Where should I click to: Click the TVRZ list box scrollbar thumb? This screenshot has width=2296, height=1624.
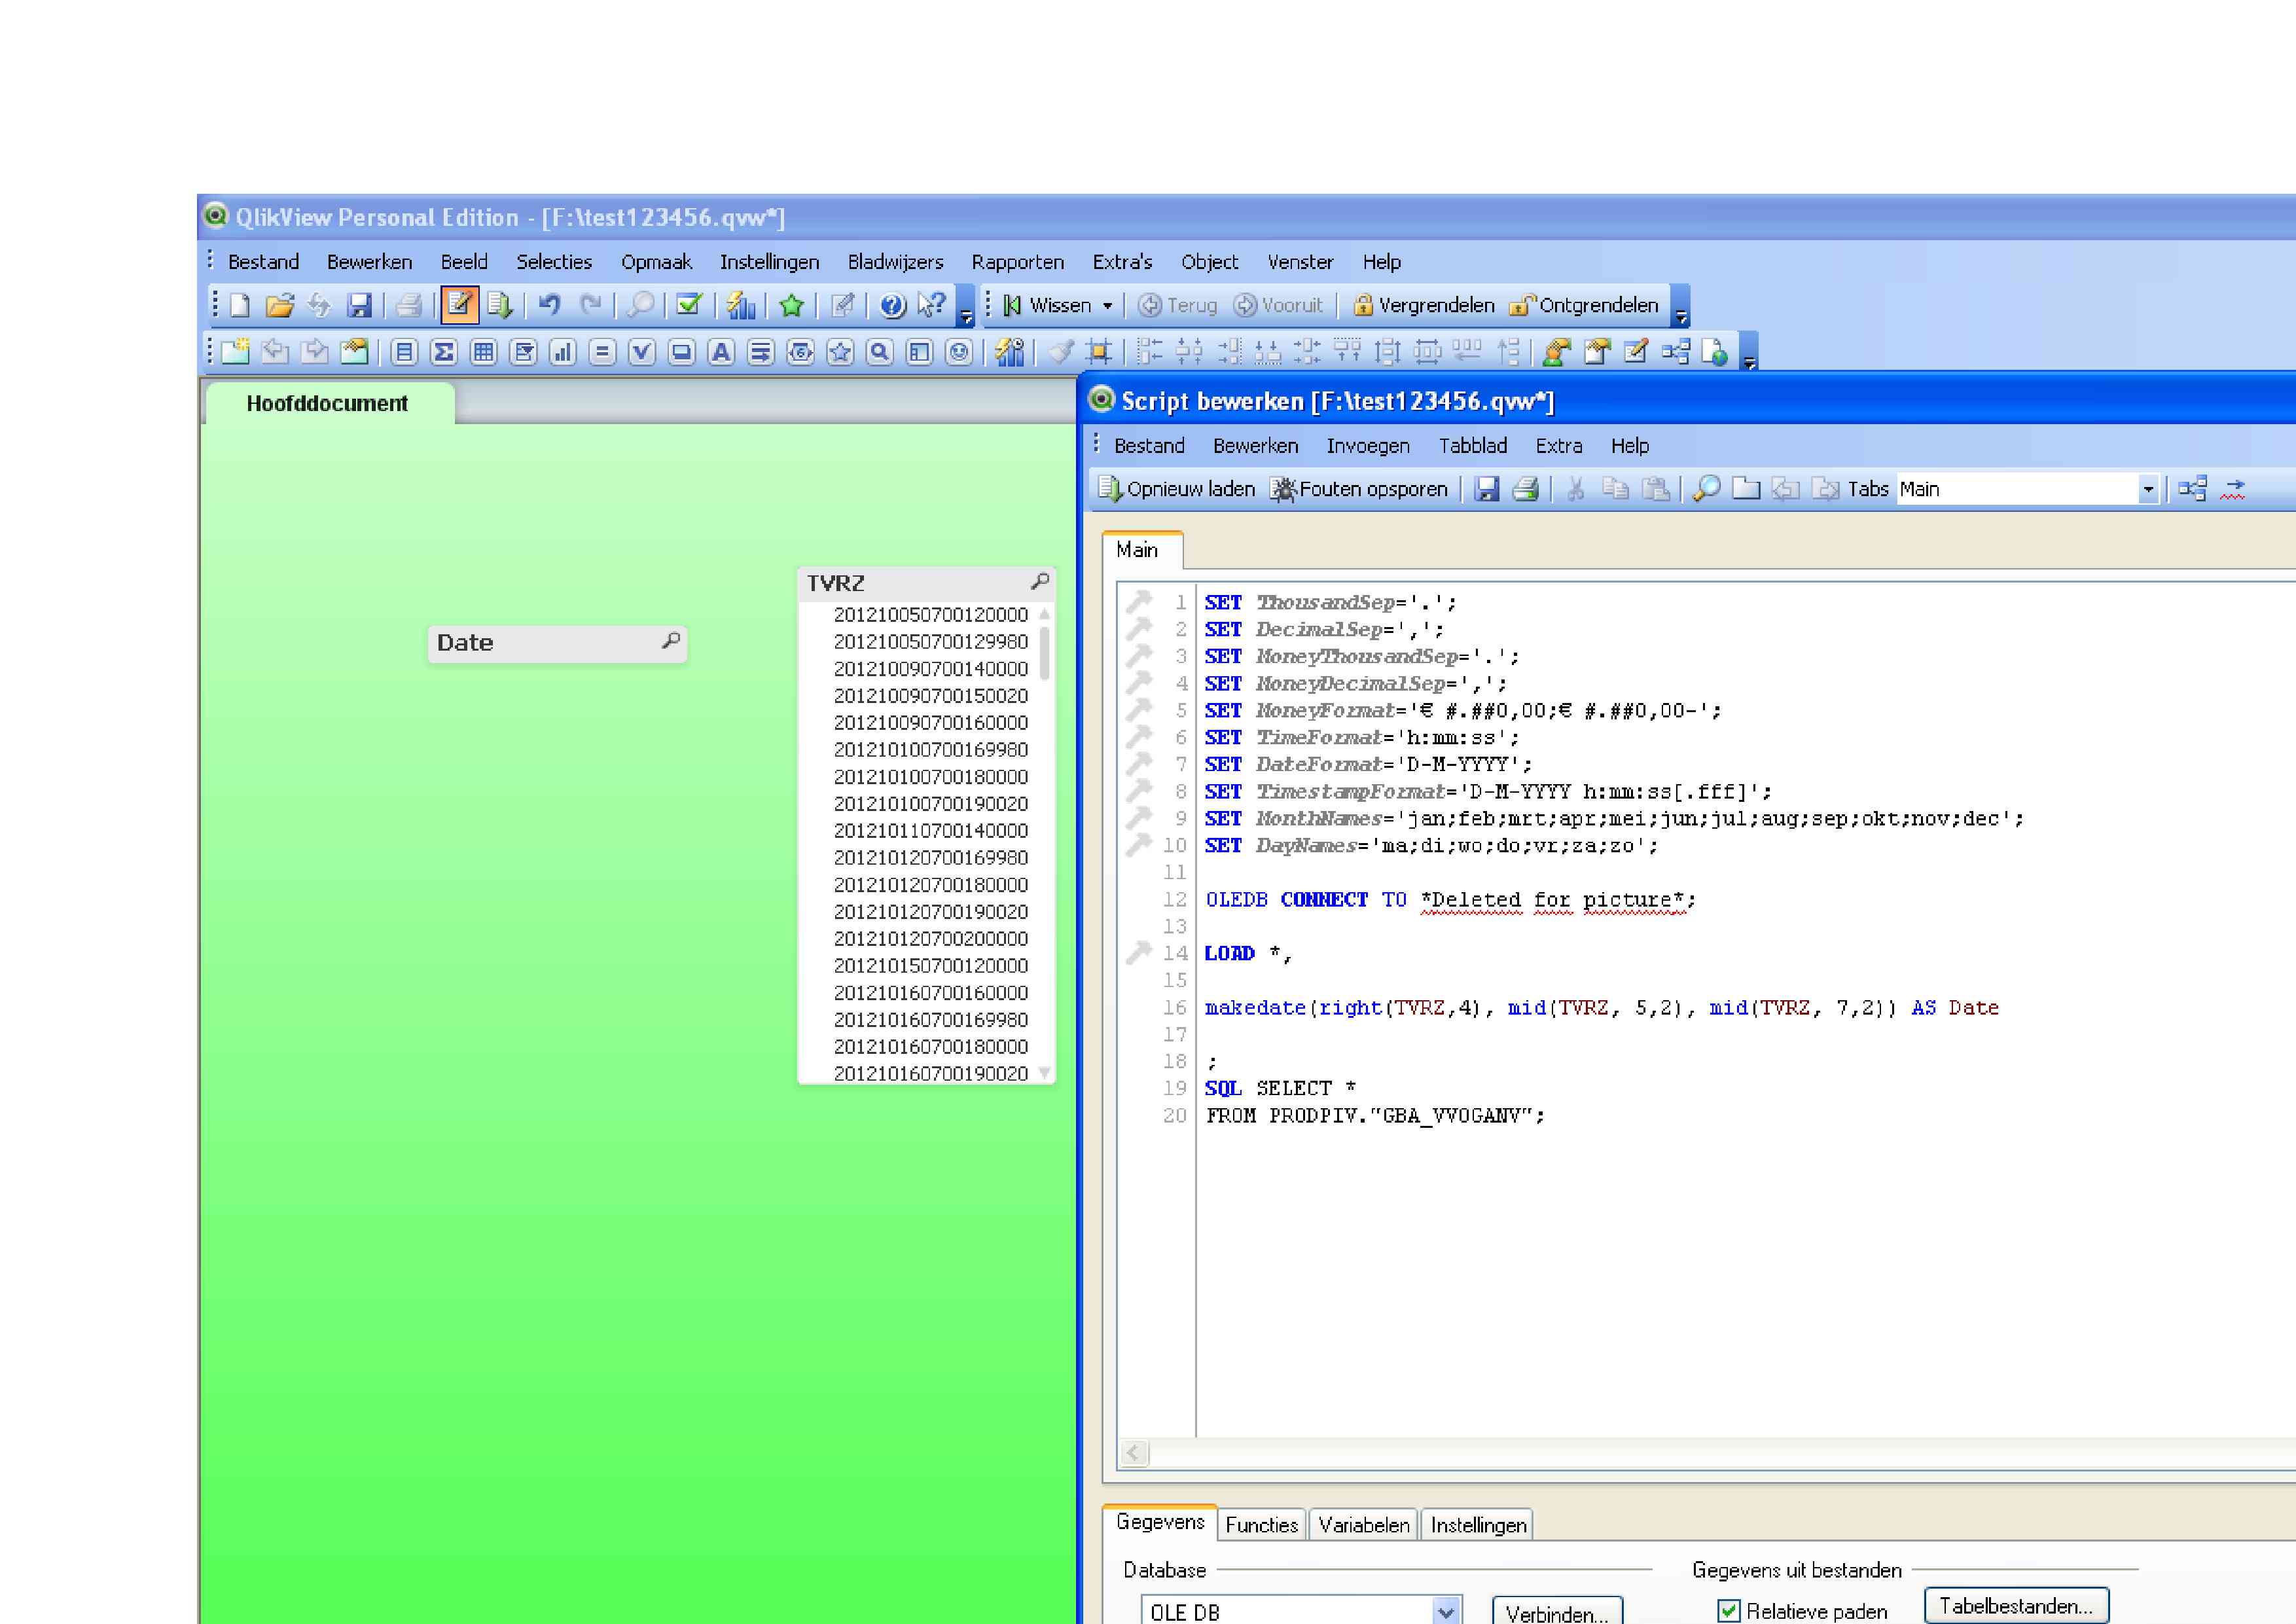[1045, 653]
